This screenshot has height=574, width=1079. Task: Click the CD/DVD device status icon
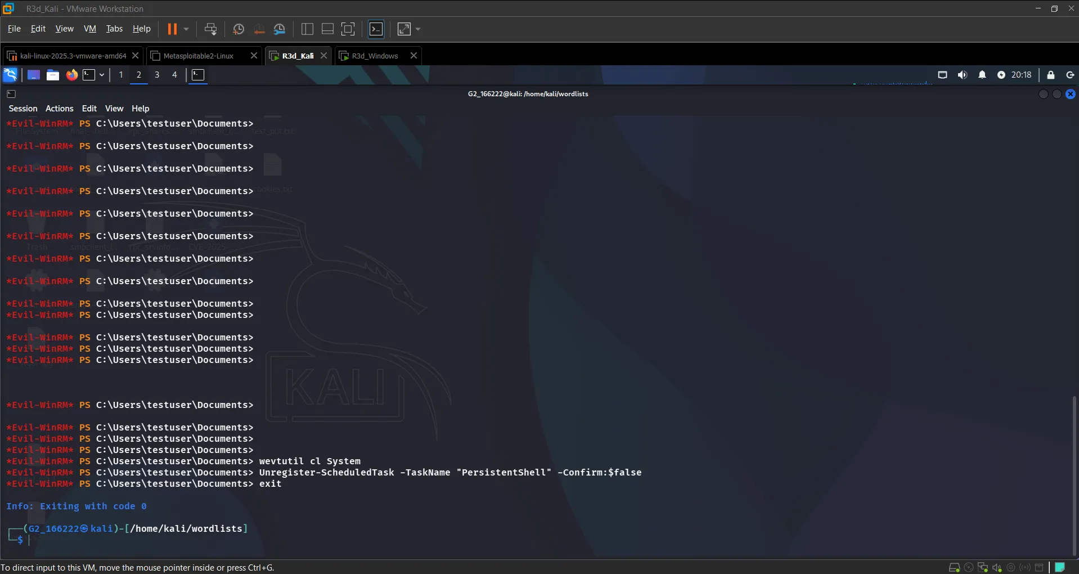[968, 567]
